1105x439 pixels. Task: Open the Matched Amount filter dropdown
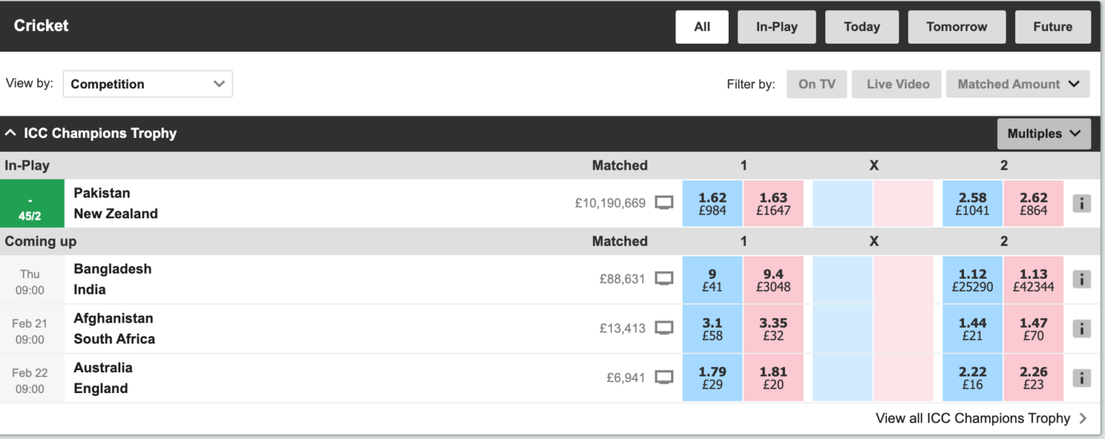coord(1018,83)
